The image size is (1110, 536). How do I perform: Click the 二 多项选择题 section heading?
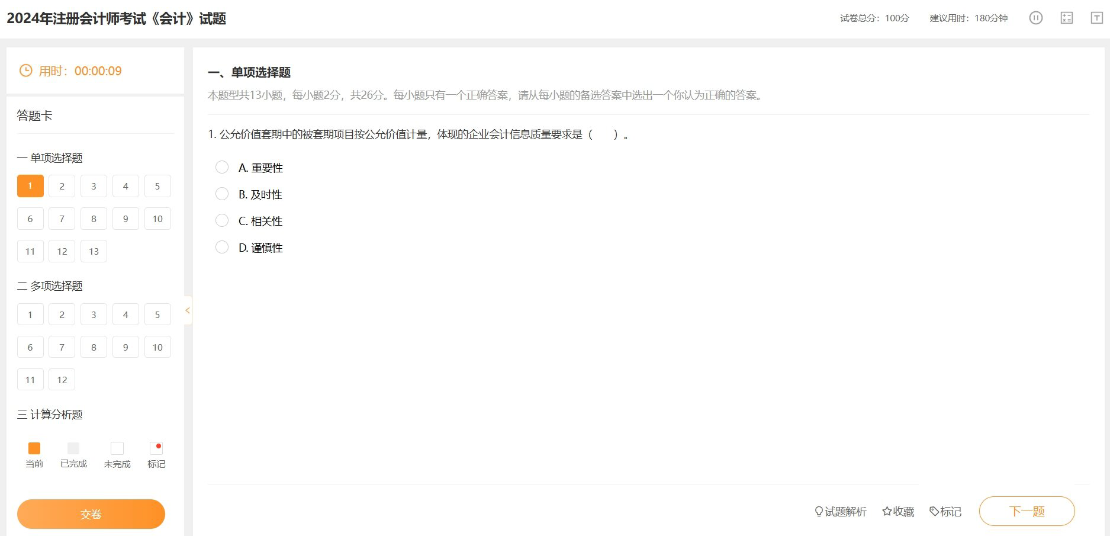(x=50, y=286)
